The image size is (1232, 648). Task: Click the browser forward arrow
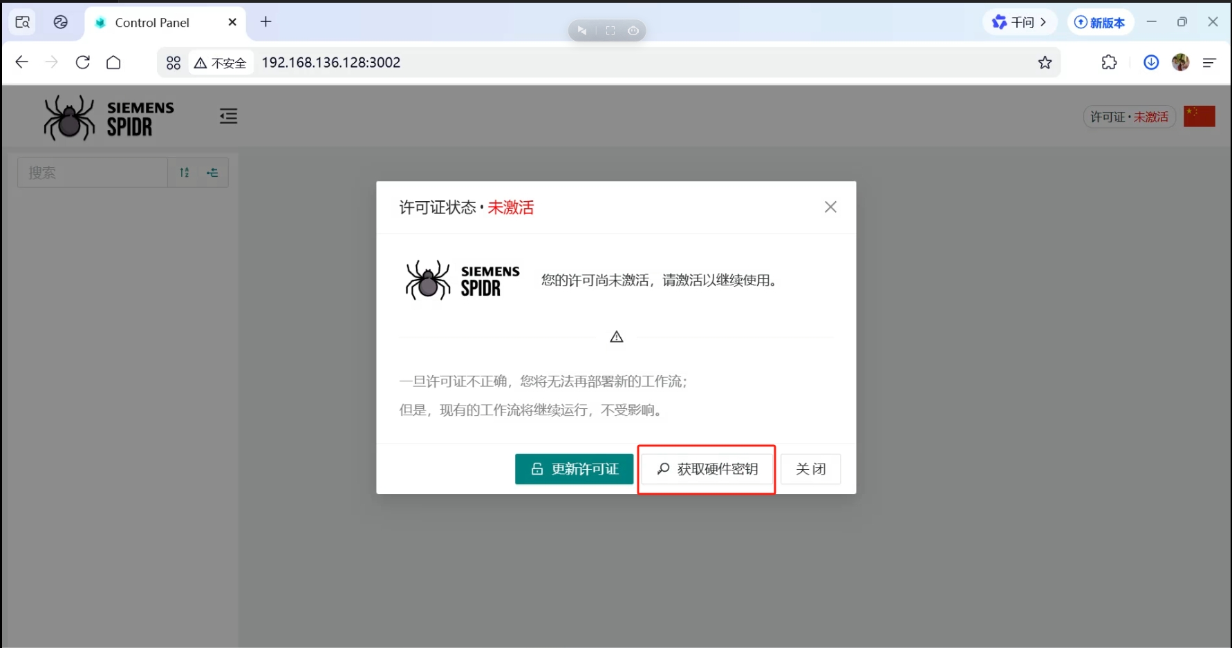coord(51,62)
